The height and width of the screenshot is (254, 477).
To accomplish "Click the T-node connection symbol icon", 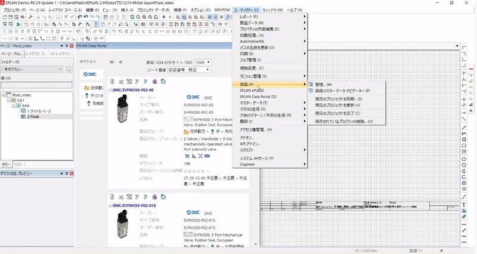I will (464, 73).
